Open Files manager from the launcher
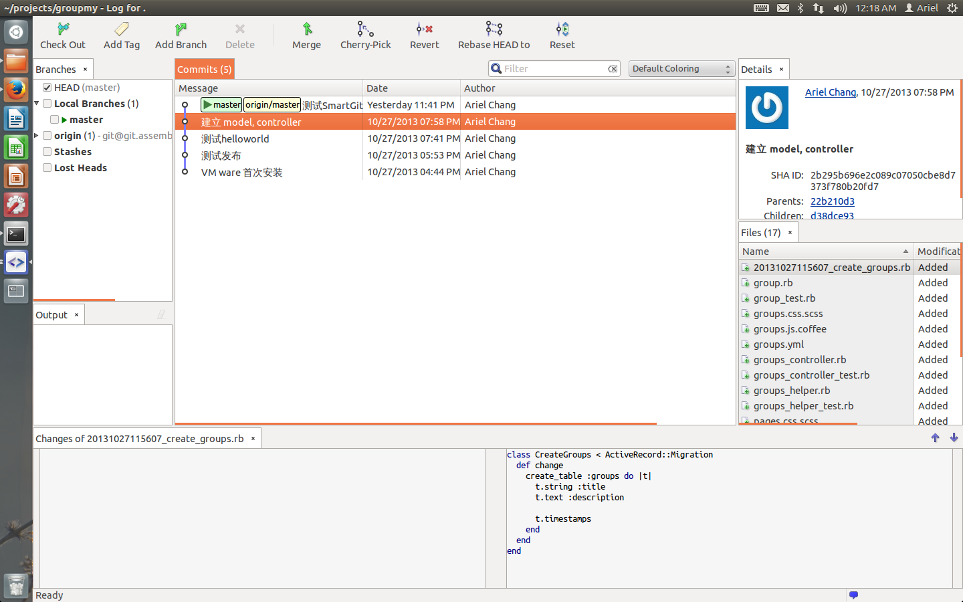Image resolution: width=963 pixels, height=602 pixels. [x=16, y=61]
